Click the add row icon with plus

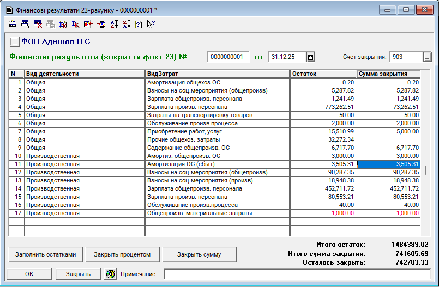coord(25,24)
